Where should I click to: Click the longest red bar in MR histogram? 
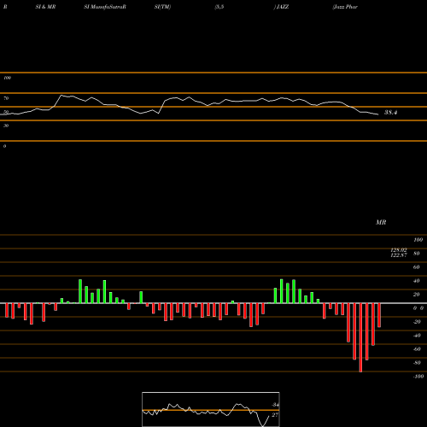click(360, 337)
